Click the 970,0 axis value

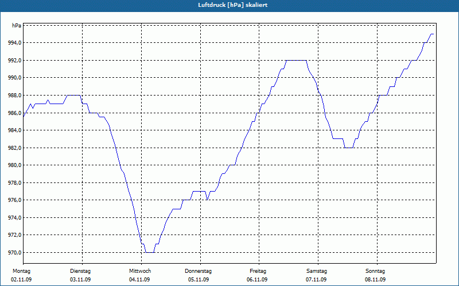(x=15, y=253)
